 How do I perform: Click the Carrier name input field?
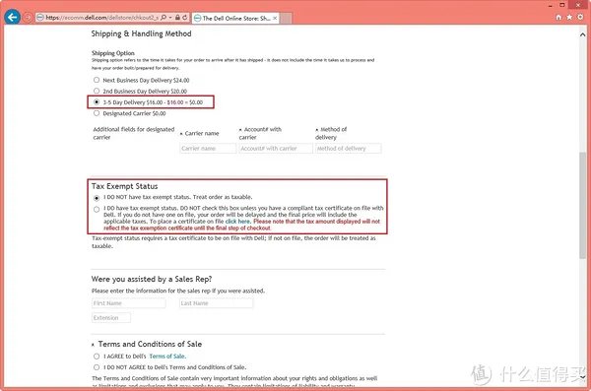(208, 149)
